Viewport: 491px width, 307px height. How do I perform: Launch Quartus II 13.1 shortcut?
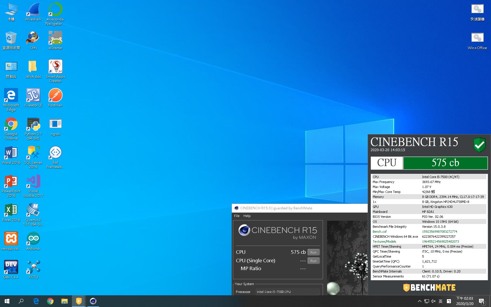point(33,214)
